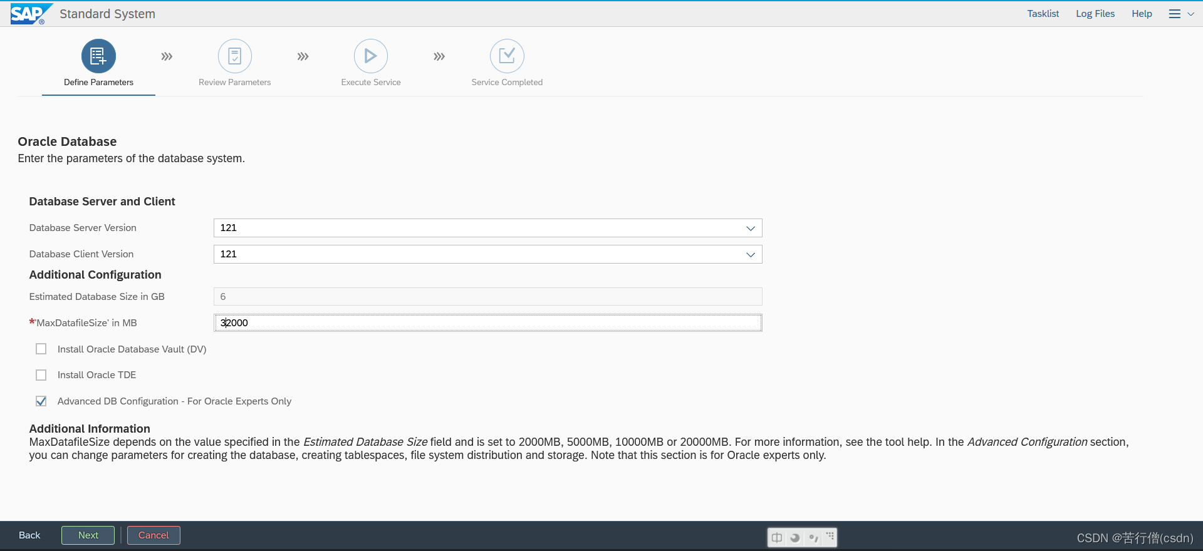Viewport: 1203px width, 551px height.
Task: Click the IME moon icon
Action: [x=795, y=537]
